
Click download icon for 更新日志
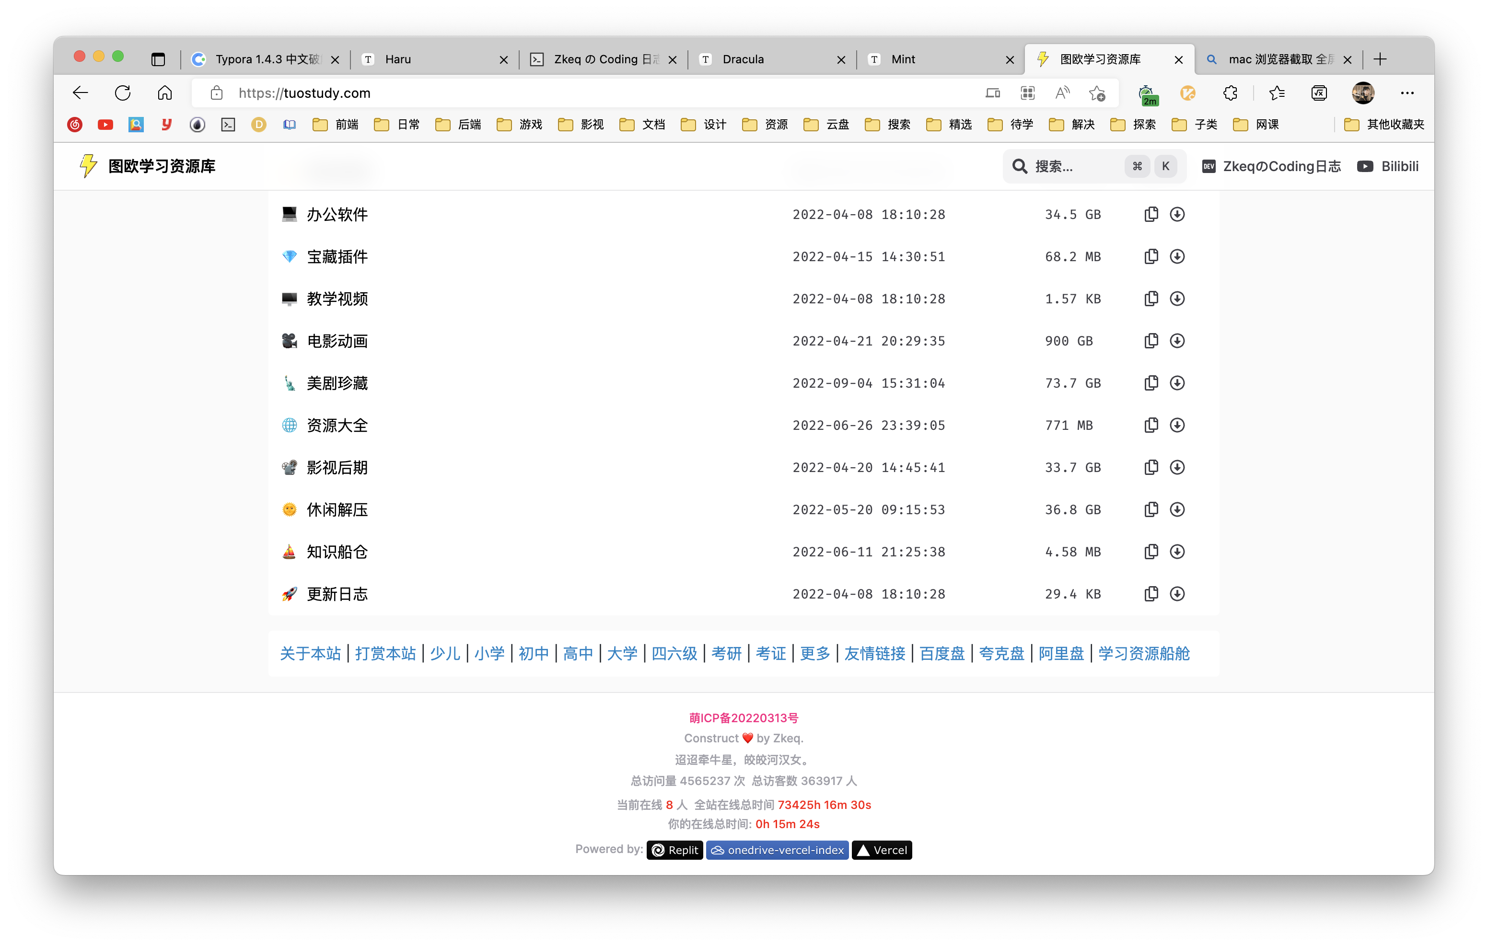tap(1177, 594)
